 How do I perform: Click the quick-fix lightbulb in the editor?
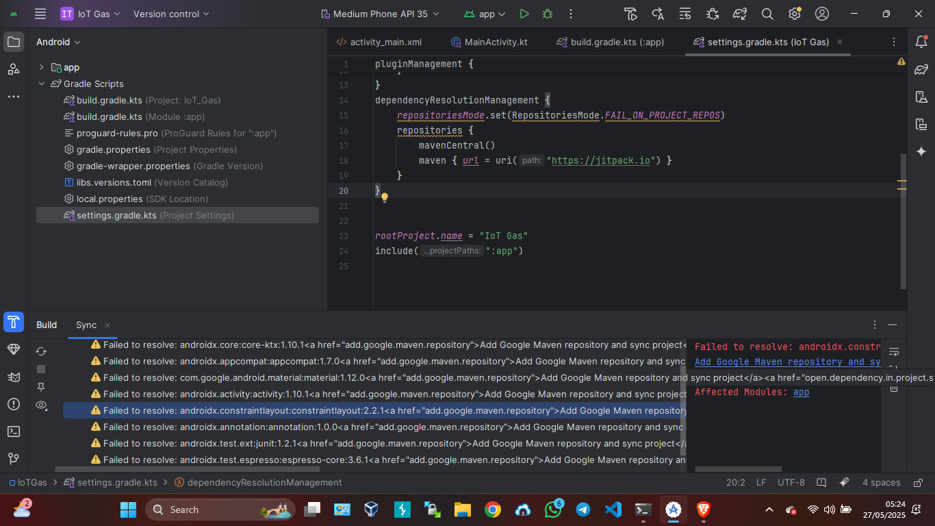pyautogui.click(x=385, y=198)
